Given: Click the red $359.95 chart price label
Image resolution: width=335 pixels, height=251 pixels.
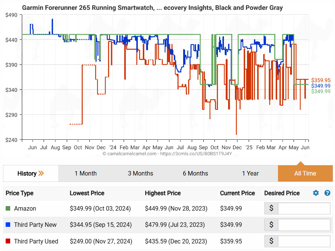Looking at the screenshot, I should 321,80.
